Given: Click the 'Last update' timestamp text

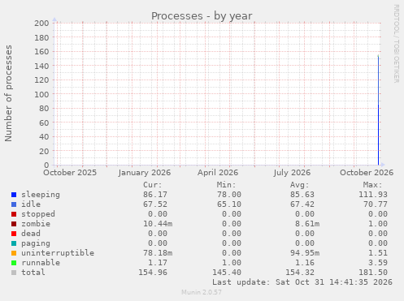Looking at the screenshot, I should (302, 282).
